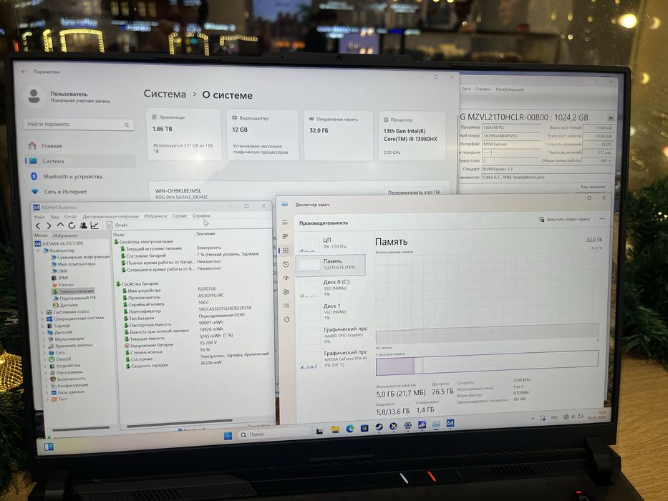
Task: Refresh the AIDA64 page
Action: coord(72,225)
